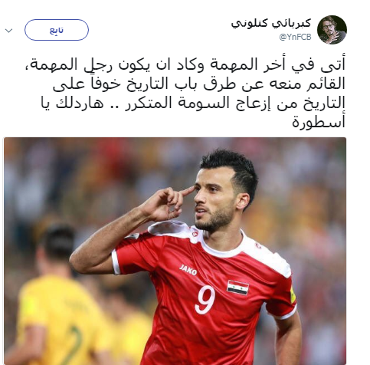This screenshot has width=370, height=365.
Task: Click the yellow captain armband on the sleeve
Action: click(293, 294)
